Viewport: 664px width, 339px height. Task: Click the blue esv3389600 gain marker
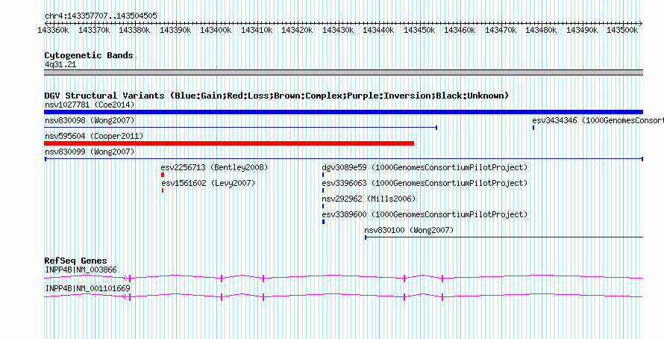pos(324,222)
